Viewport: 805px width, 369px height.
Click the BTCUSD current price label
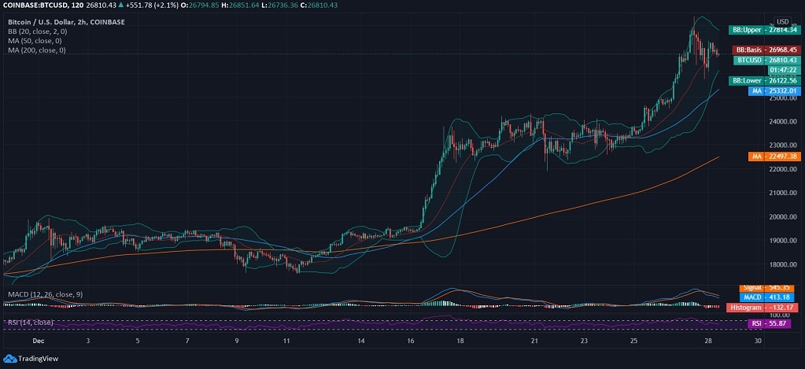tap(766, 60)
